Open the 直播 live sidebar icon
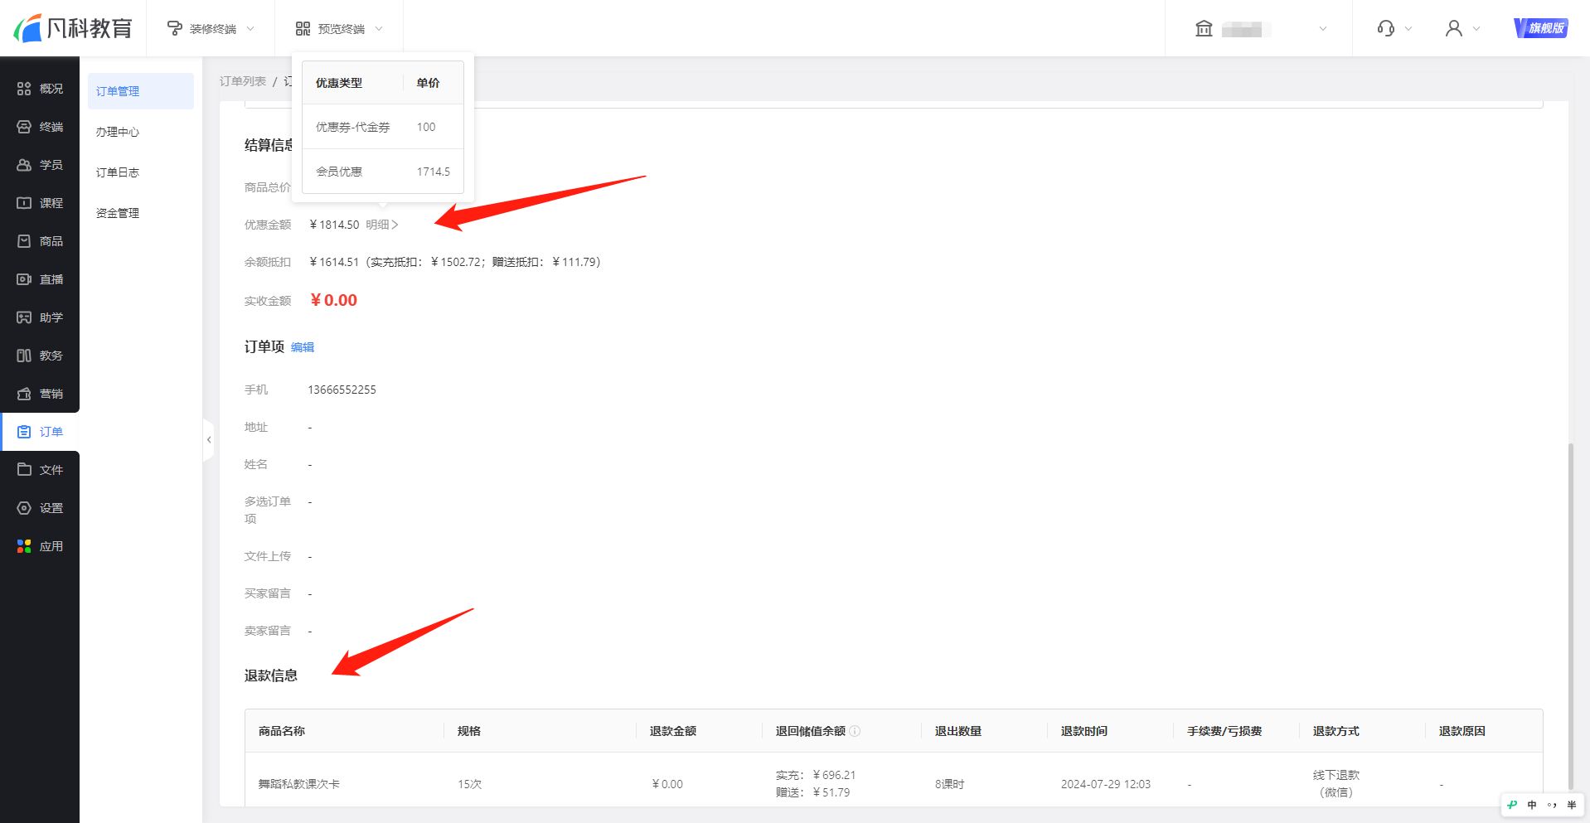Viewport: 1590px width, 823px height. [x=24, y=279]
